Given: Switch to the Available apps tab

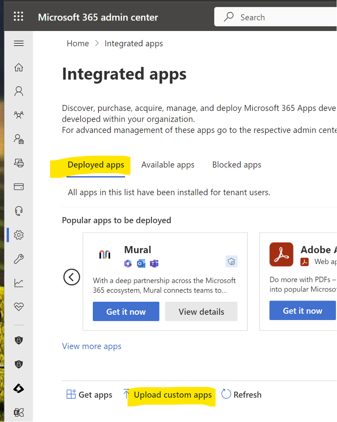Looking at the screenshot, I should 168,165.
